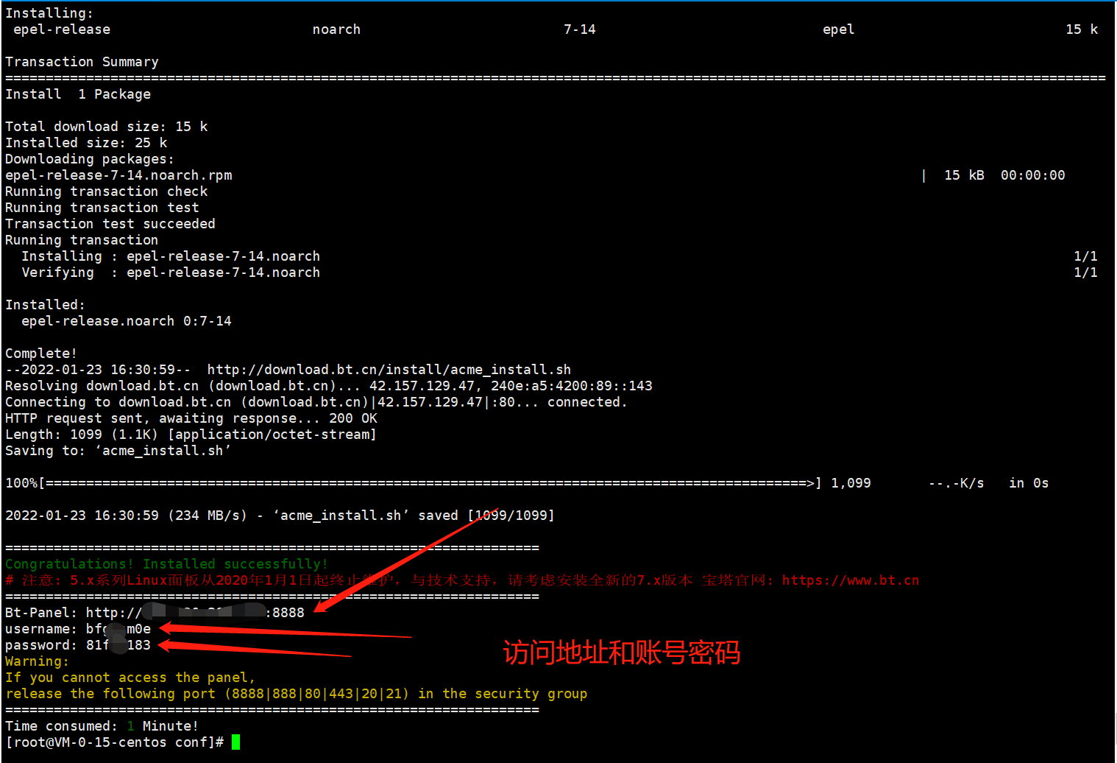Image resolution: width=1117 pixels, height=763 pixels.
Task: Click the 'epel' repository column value
Action: (839, 29)
